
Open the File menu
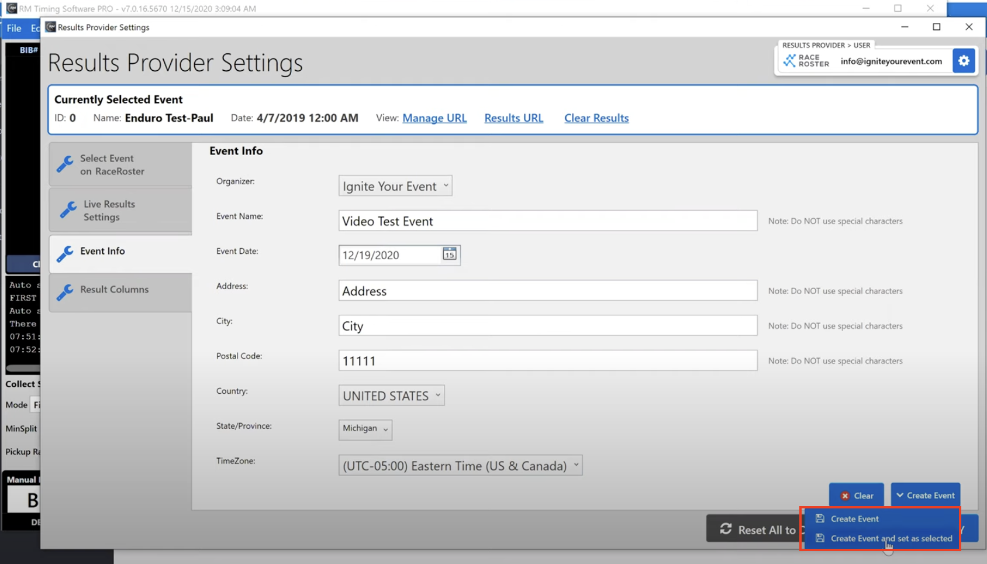pos(14,28)
